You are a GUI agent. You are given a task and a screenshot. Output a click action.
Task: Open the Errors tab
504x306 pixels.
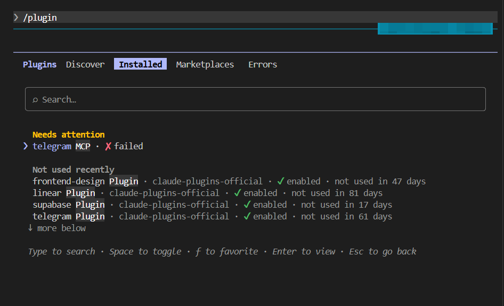(263, 64)
